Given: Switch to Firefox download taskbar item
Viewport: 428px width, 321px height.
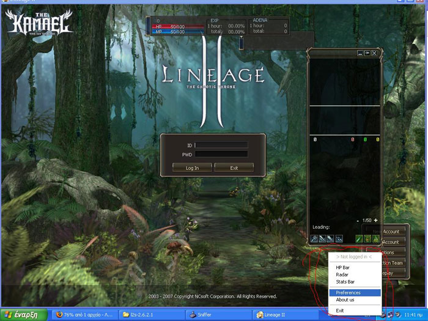Looking at the screenshot, I should pos(85,315).
